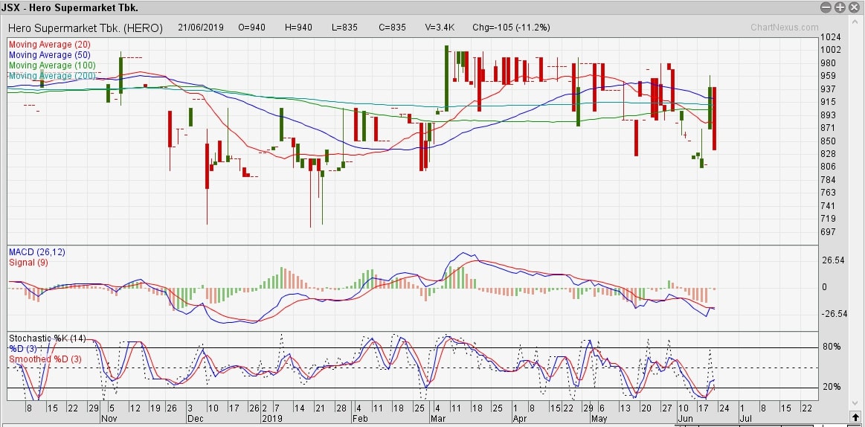Select the 'Moving Average (20)' legend label
Image resolution: width=865 pixels, height=427 pixels.
(50, 45)
